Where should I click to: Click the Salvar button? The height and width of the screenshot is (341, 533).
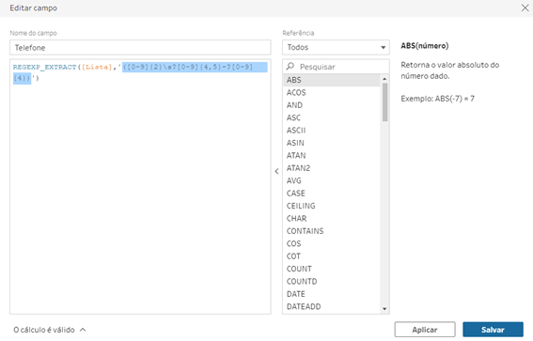(493, 330)
